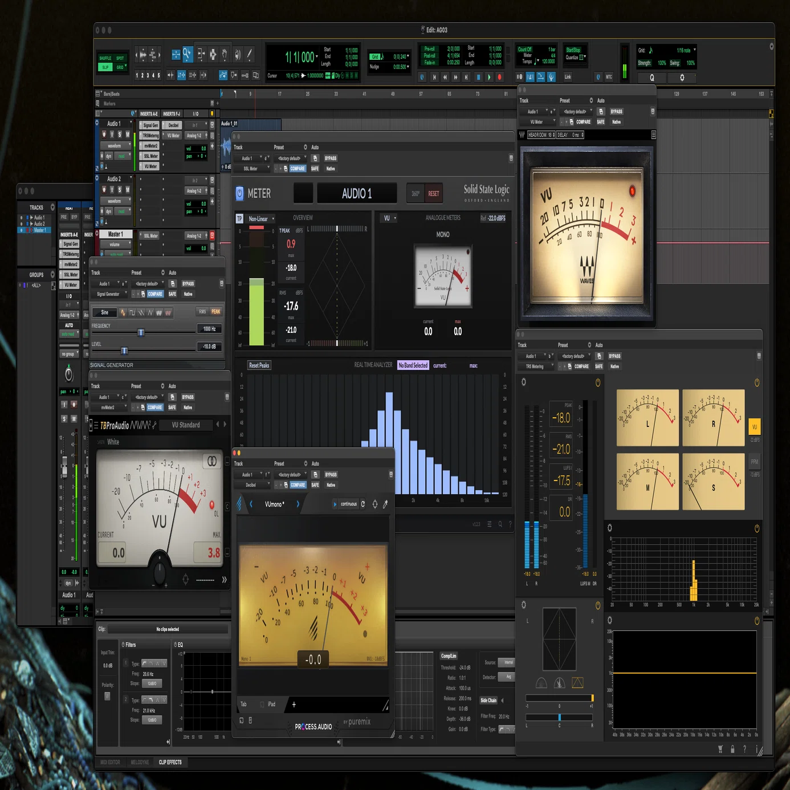The image size is (790, 790).
Task: Toggle PEAK mode in Signal Generator
Action: click(x=215, y=312)
